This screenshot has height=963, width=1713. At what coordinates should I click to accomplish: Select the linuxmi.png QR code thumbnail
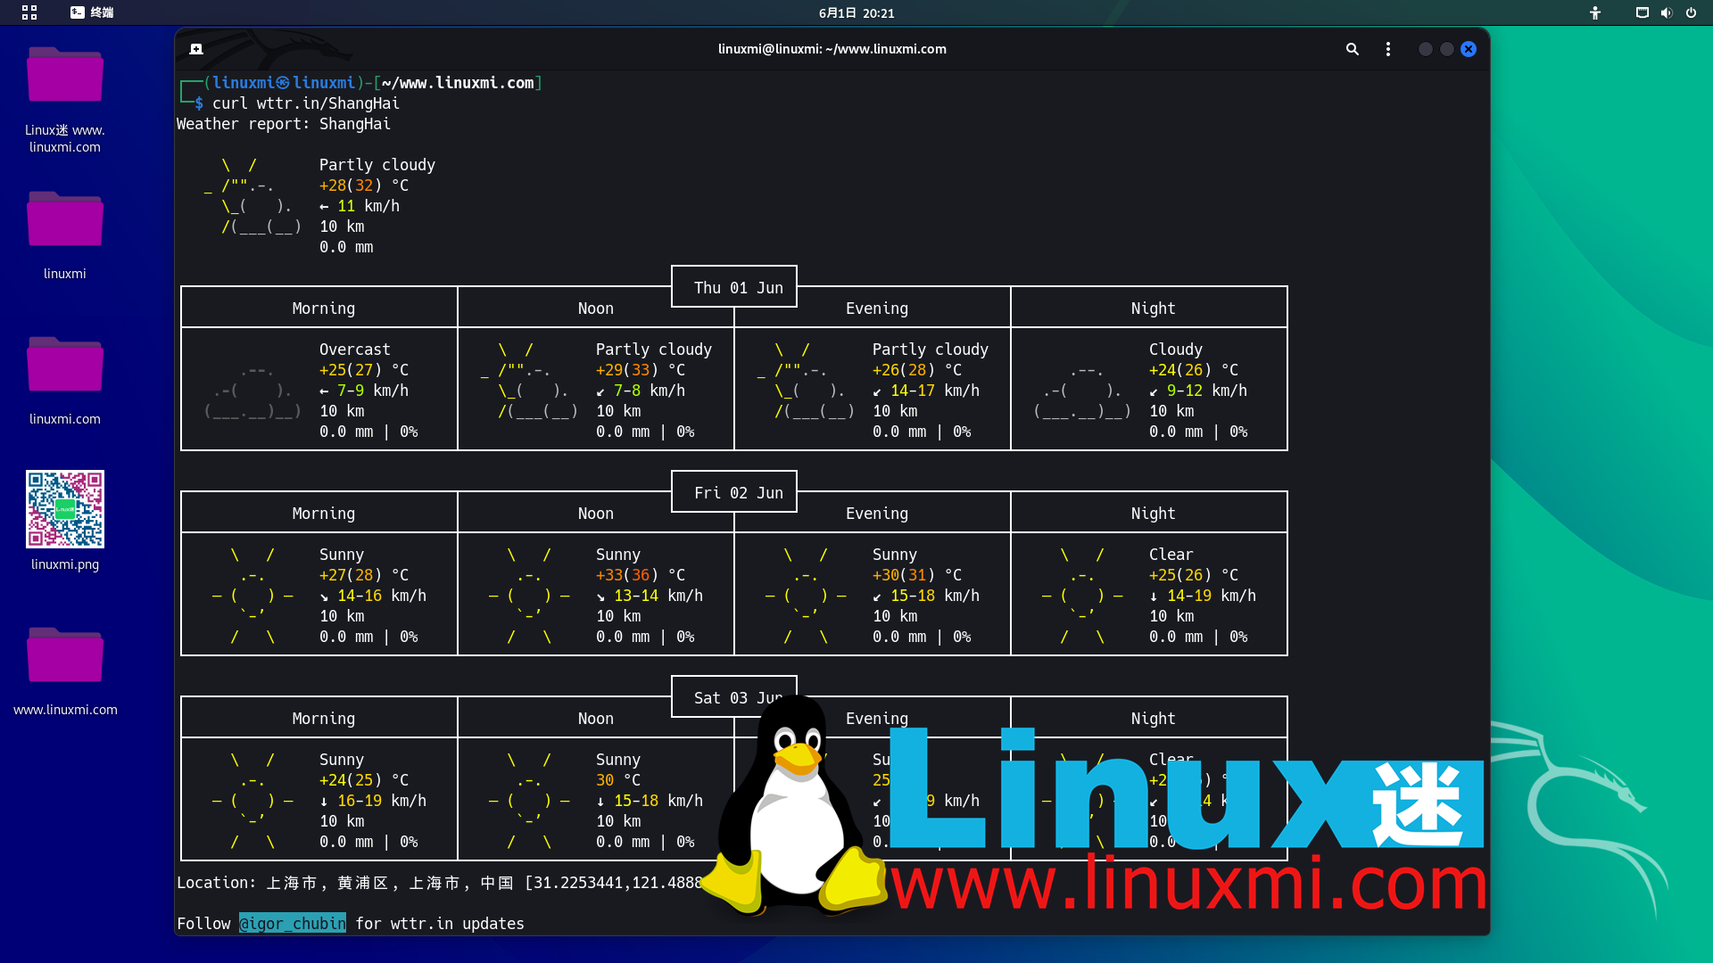pyautogui.click(x=65, y=509)
